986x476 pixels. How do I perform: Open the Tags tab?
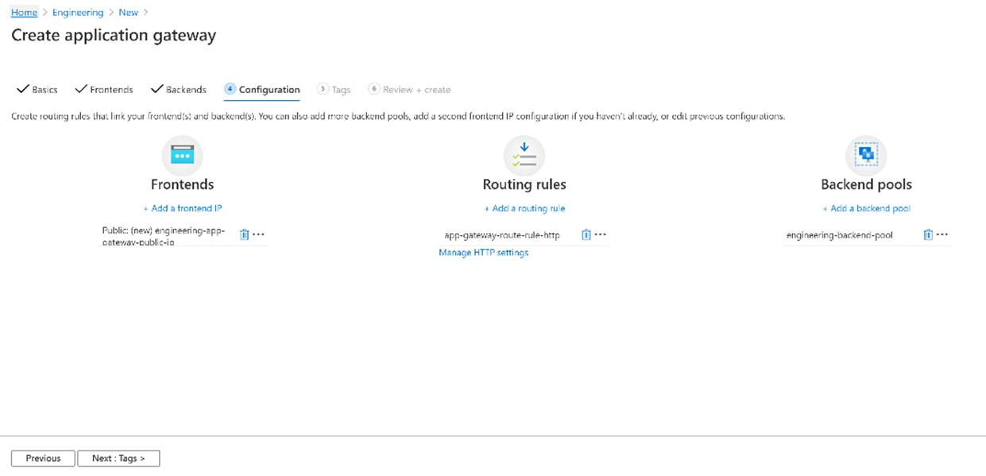pyautogui.click(x=334, y=90)
